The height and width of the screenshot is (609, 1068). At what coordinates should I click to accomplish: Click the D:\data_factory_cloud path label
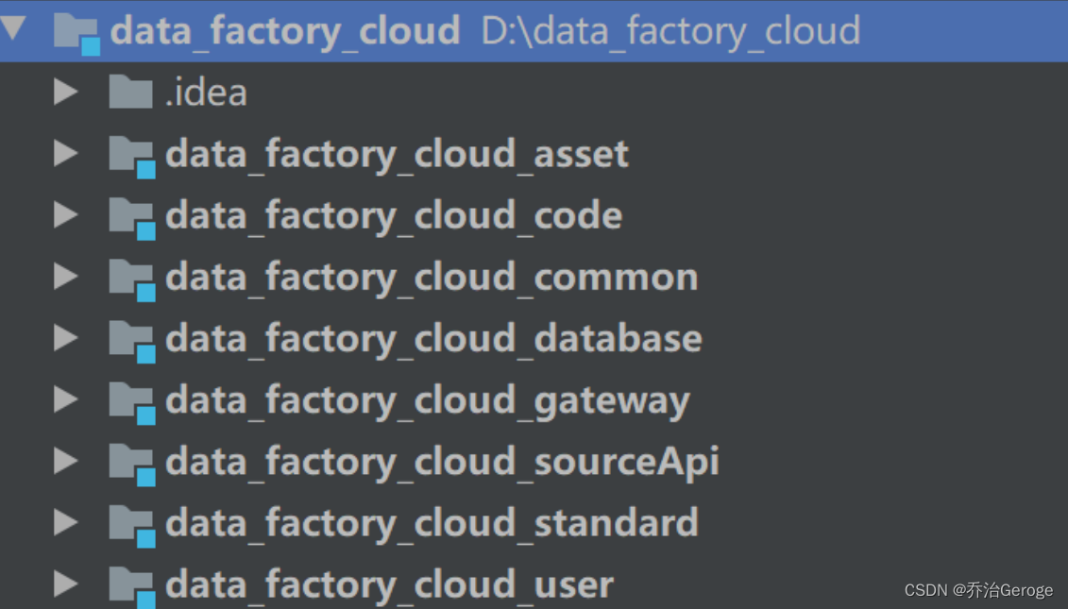point(670,29)
